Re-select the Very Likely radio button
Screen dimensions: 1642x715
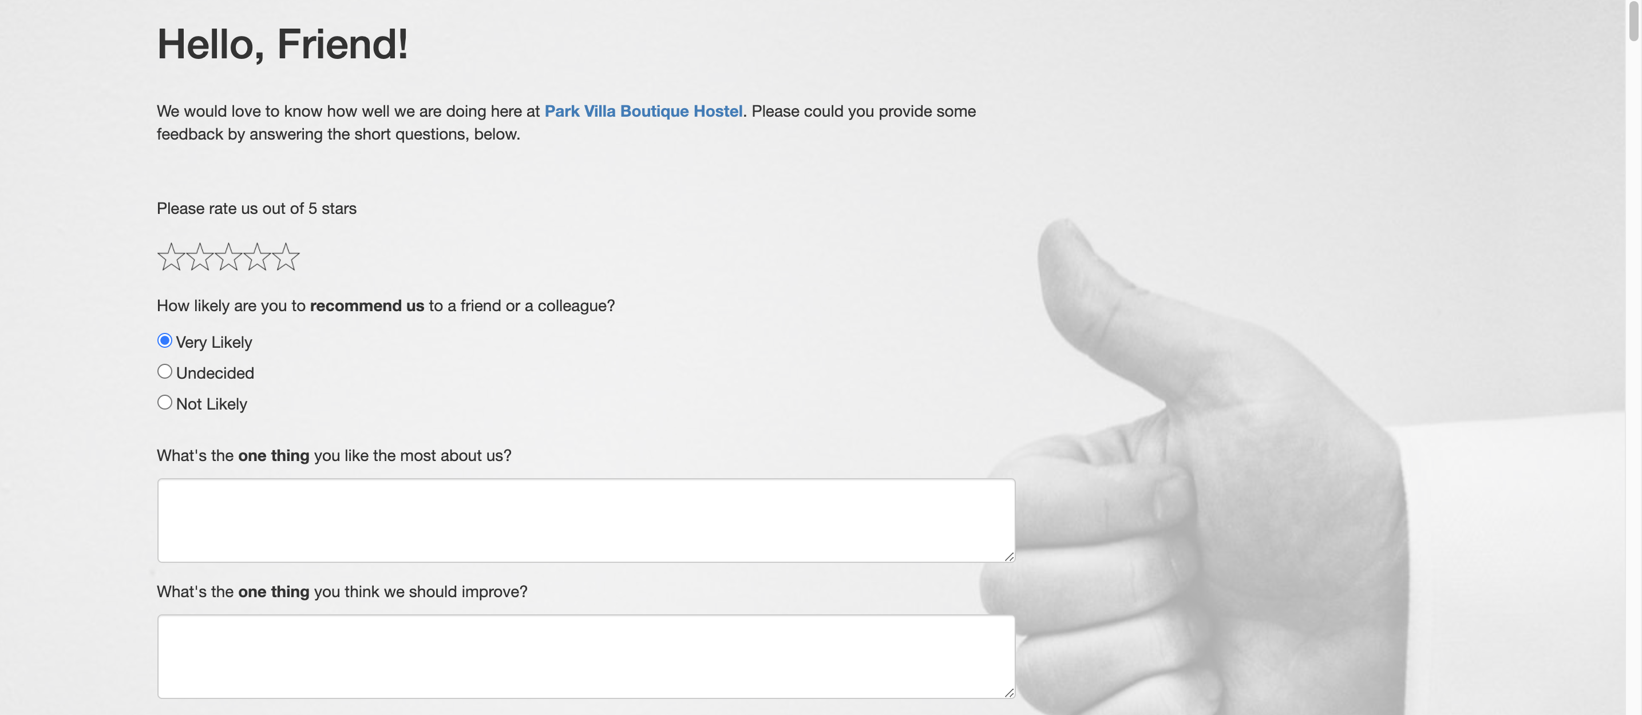tap(164, 340)
